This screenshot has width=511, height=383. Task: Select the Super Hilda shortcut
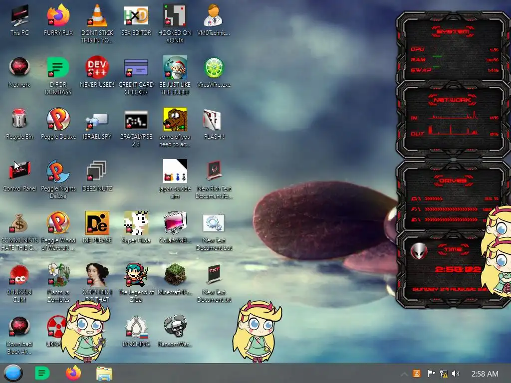pos(136,227)
